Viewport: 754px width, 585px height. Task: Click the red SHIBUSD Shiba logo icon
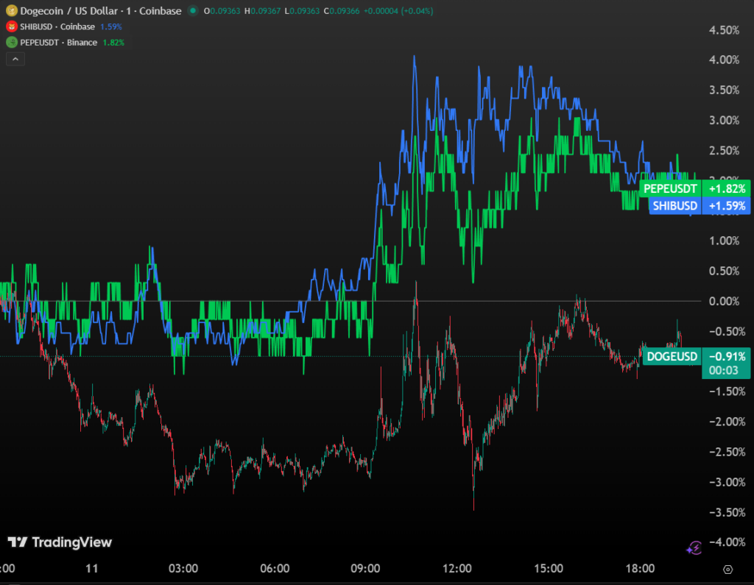[x=12, y=26]
